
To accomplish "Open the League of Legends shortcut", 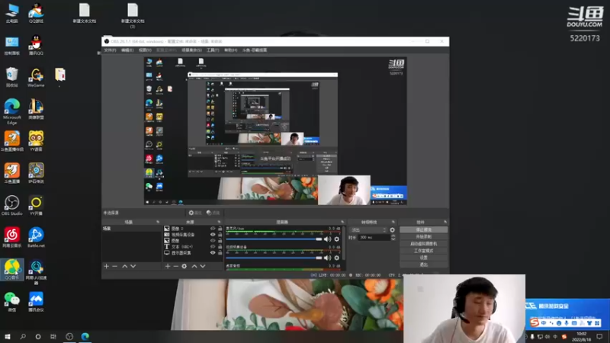I will 36,109.
